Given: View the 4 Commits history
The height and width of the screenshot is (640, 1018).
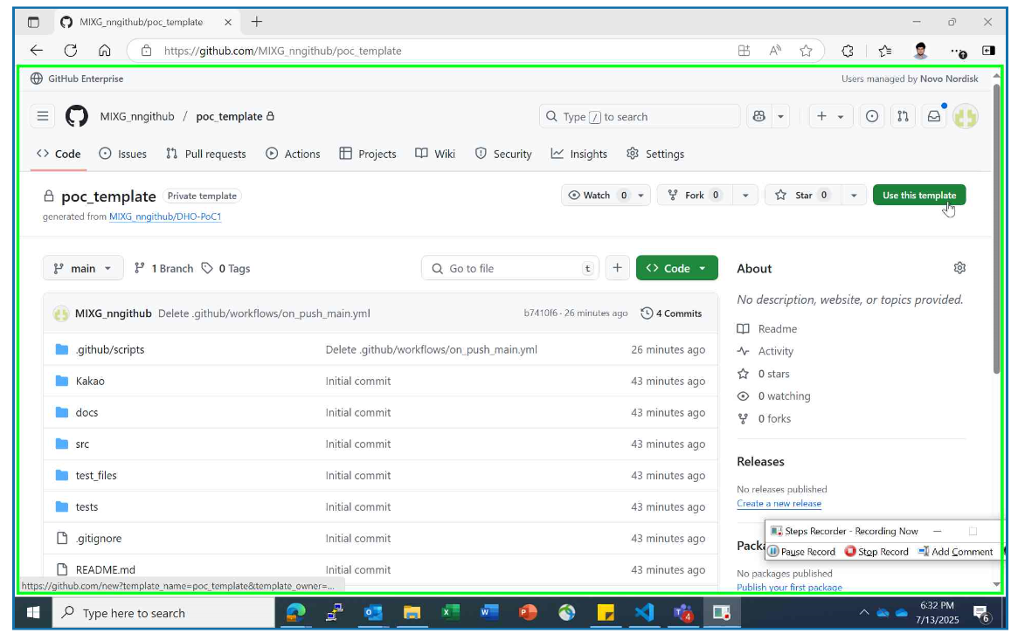Looking at the screenshot, I should pos(671,313).
